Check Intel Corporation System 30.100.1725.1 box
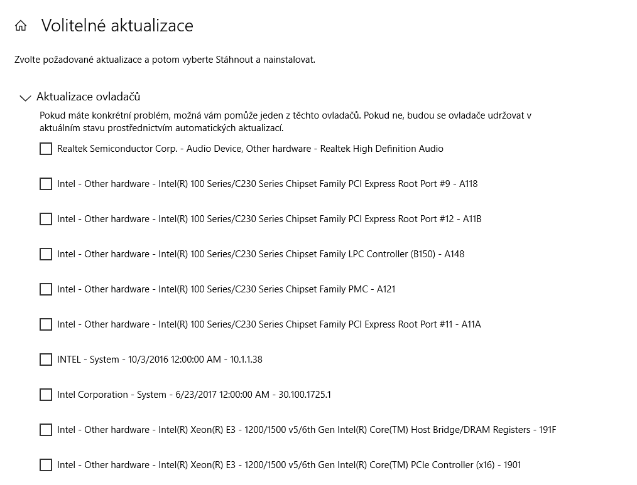 [x=45, y=395]
